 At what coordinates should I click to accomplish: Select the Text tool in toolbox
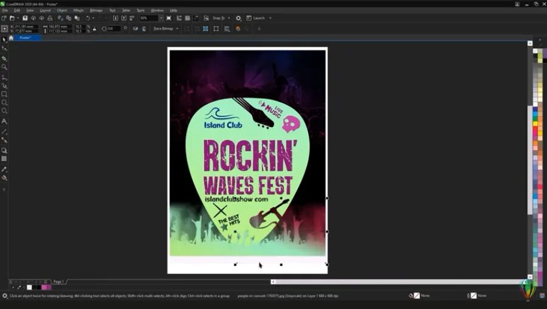4,121
